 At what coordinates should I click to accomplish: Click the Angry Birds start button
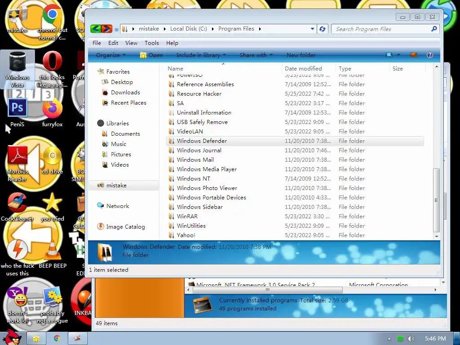coord(12,337)
